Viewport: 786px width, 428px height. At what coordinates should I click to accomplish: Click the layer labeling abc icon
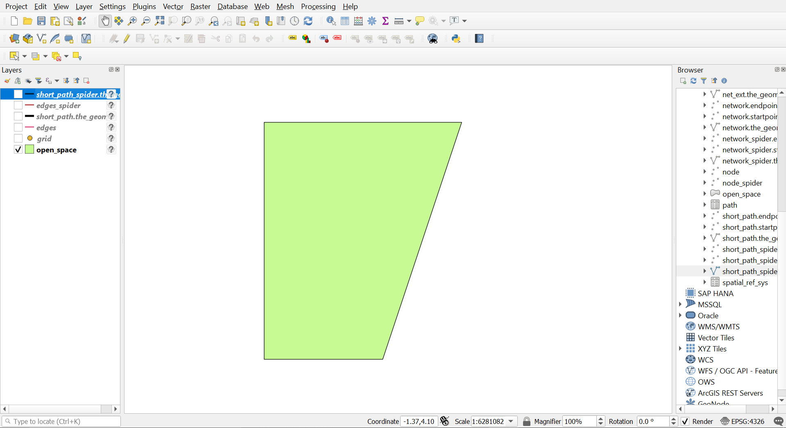pos(292,38)
